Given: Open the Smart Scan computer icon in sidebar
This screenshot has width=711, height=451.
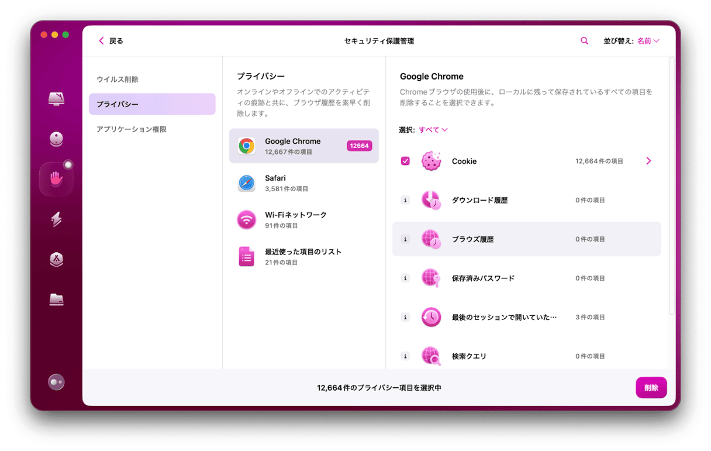Looking at the screenshot, I should coord(56,99).
